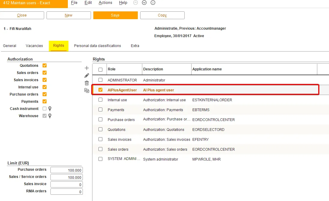Click the edit pencil icon

tap(87, 75)
